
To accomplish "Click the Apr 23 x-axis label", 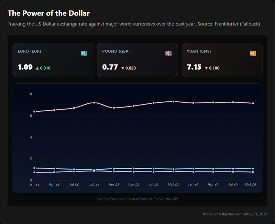I will pos(134,184).
